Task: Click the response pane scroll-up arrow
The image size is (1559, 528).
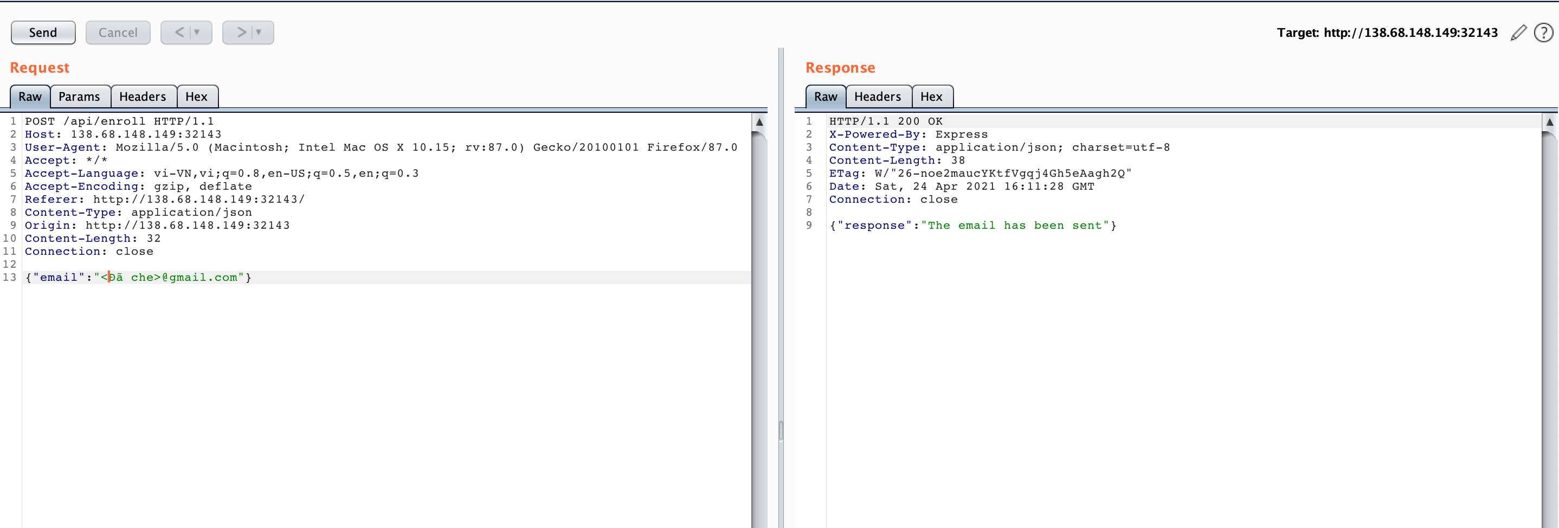Action: click(1549, 122)
